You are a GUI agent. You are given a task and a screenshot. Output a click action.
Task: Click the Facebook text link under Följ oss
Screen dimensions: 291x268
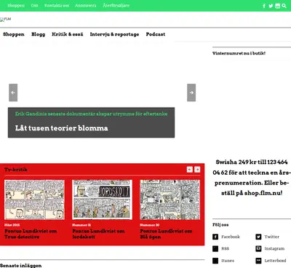click(231, 237)
